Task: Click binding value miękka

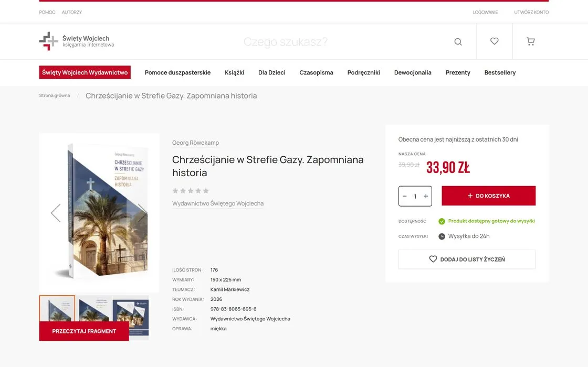Action: point(218,329)
